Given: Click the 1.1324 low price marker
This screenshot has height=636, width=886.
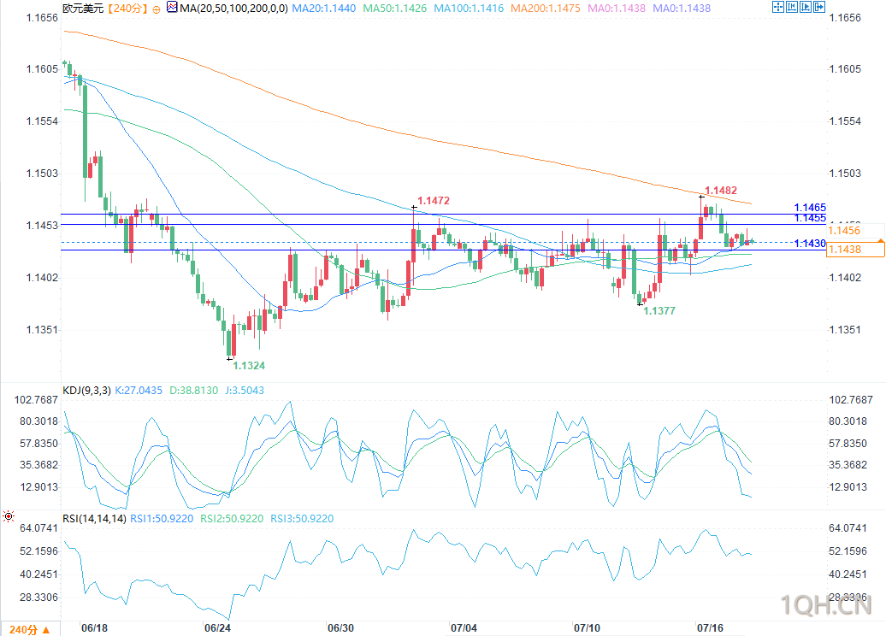Looking at the screenshot, I should 249,366.
